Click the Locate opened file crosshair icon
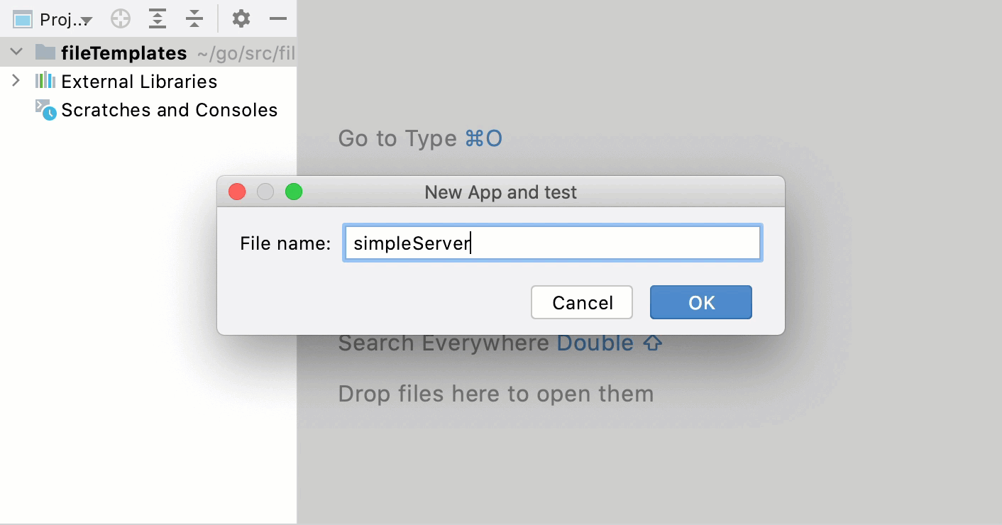Viewport: 1002px width, 525px height. pyautogui.click(x=120, y=18)
